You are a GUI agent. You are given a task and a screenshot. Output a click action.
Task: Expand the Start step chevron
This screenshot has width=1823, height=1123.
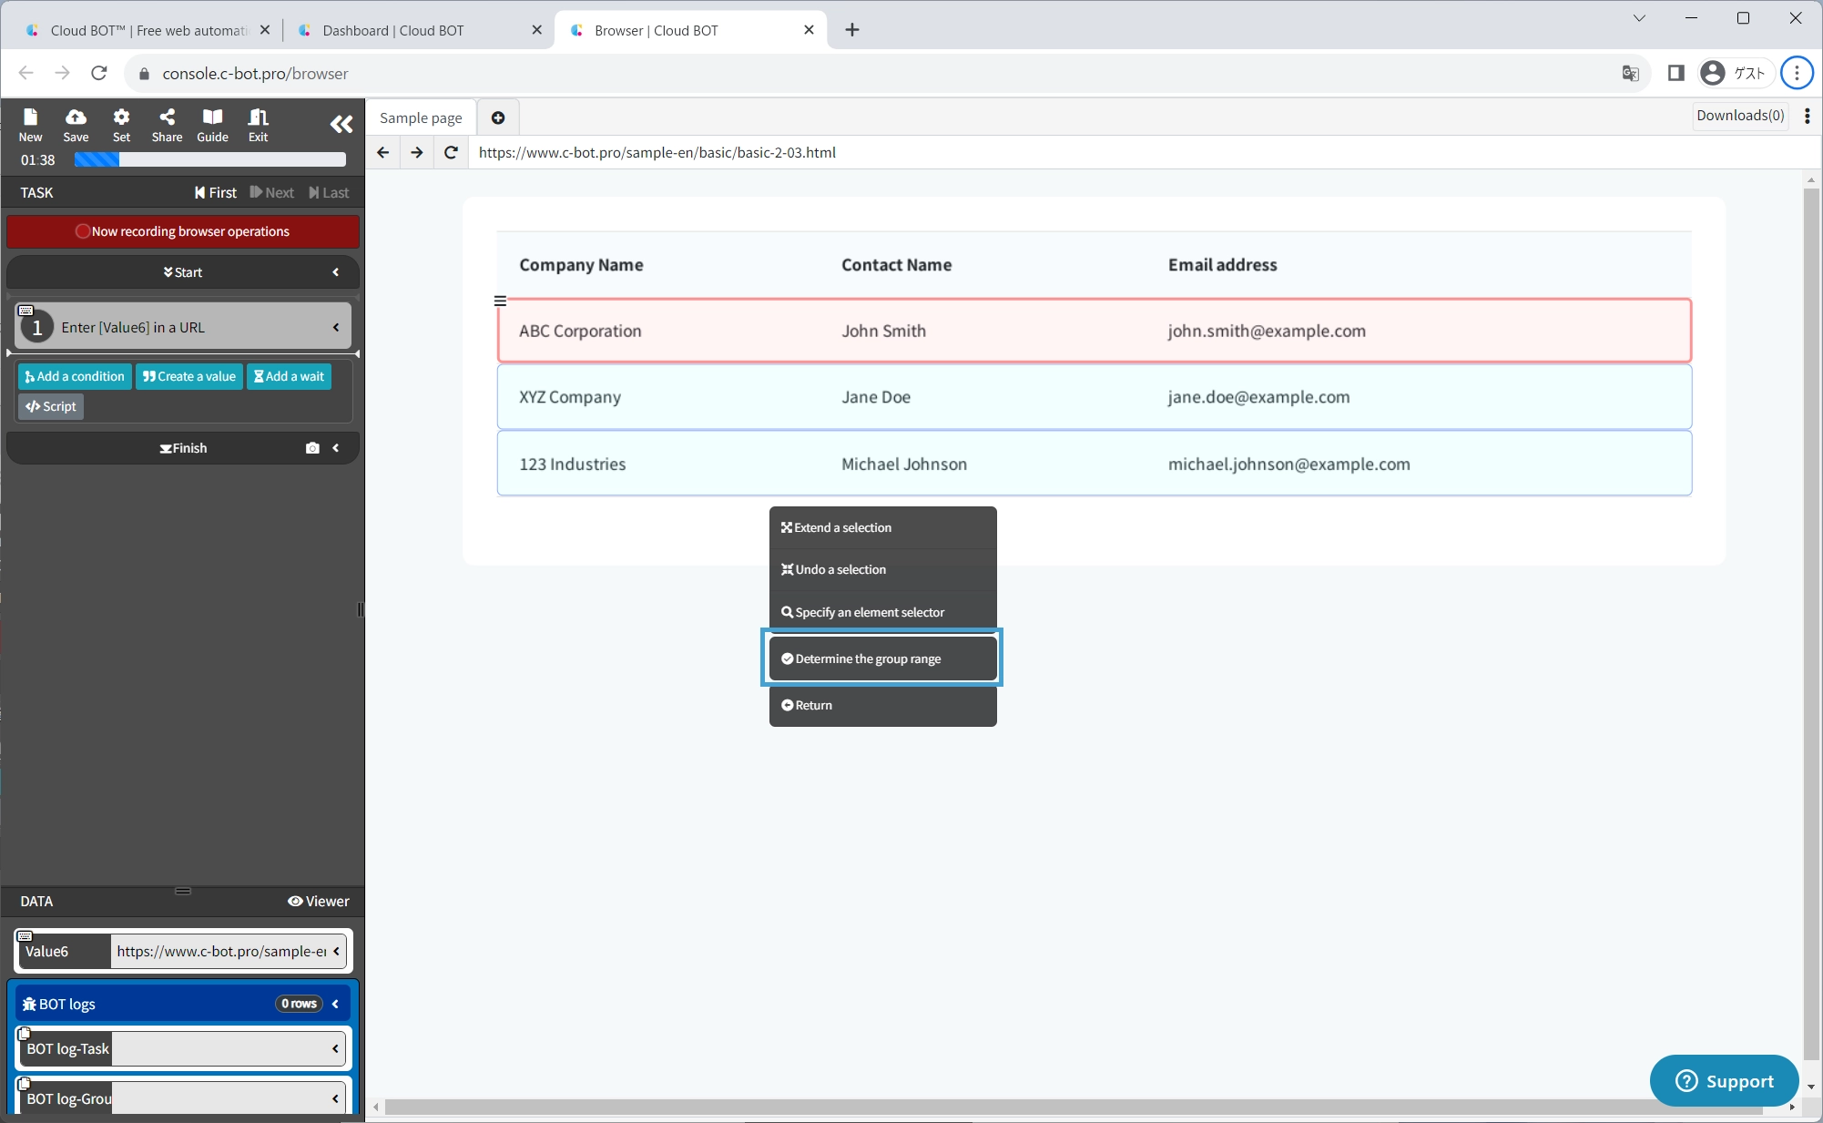pos(335,272)
